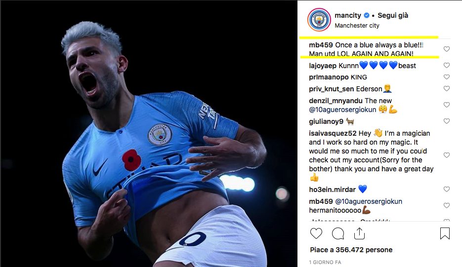Like giulianoy9's goat emoji comment
462x267 pixels.
point(447,121)
